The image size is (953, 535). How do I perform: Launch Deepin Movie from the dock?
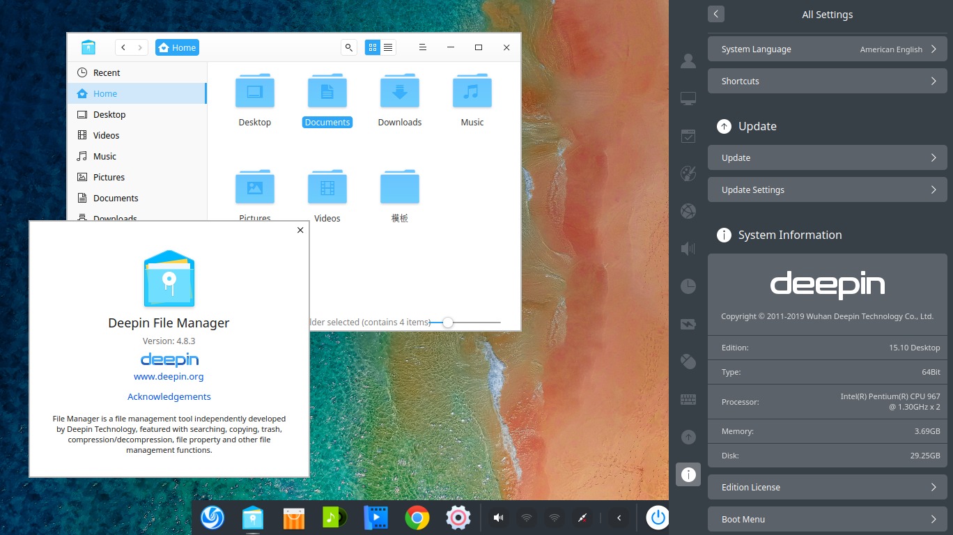coord(376,518)
